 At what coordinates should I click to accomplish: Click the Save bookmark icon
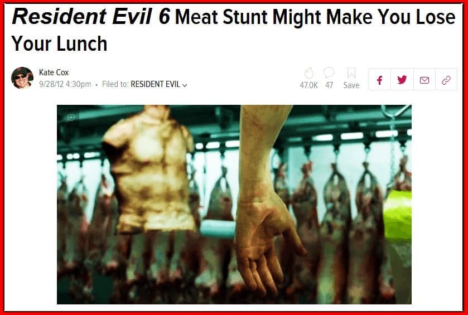(351, 73)
